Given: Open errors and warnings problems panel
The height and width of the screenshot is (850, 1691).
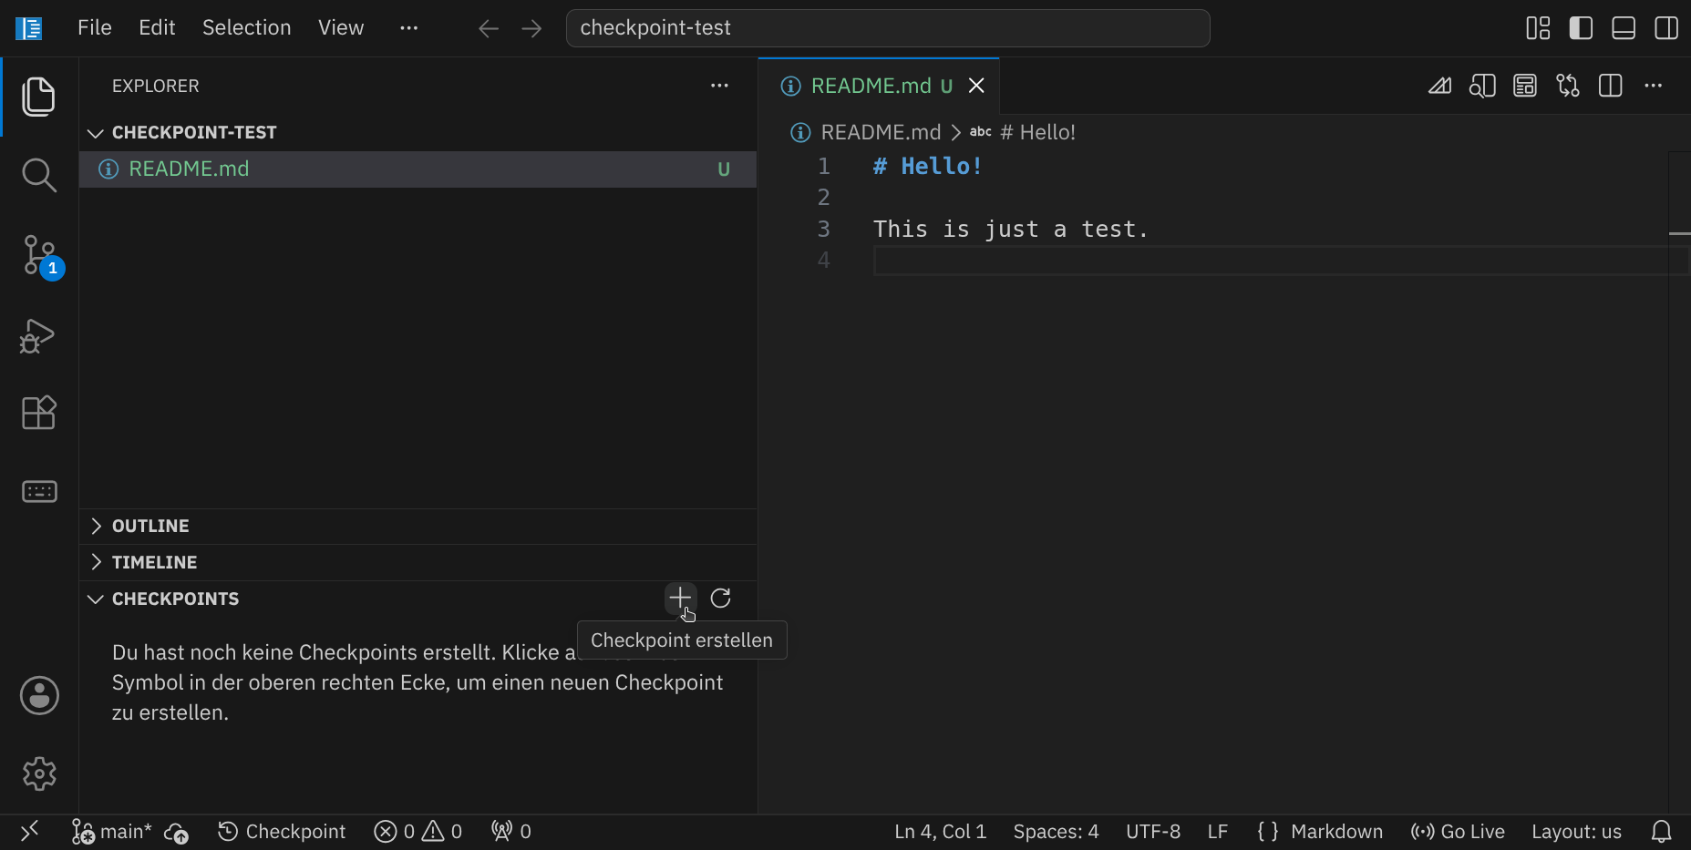Looking at the screenshot, I should click(418, 831).
